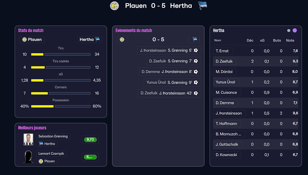This screenshot has width=308, height=175.
Task: Click the yellow Possession bar for Plauen
Action: [x=42, y=106]
